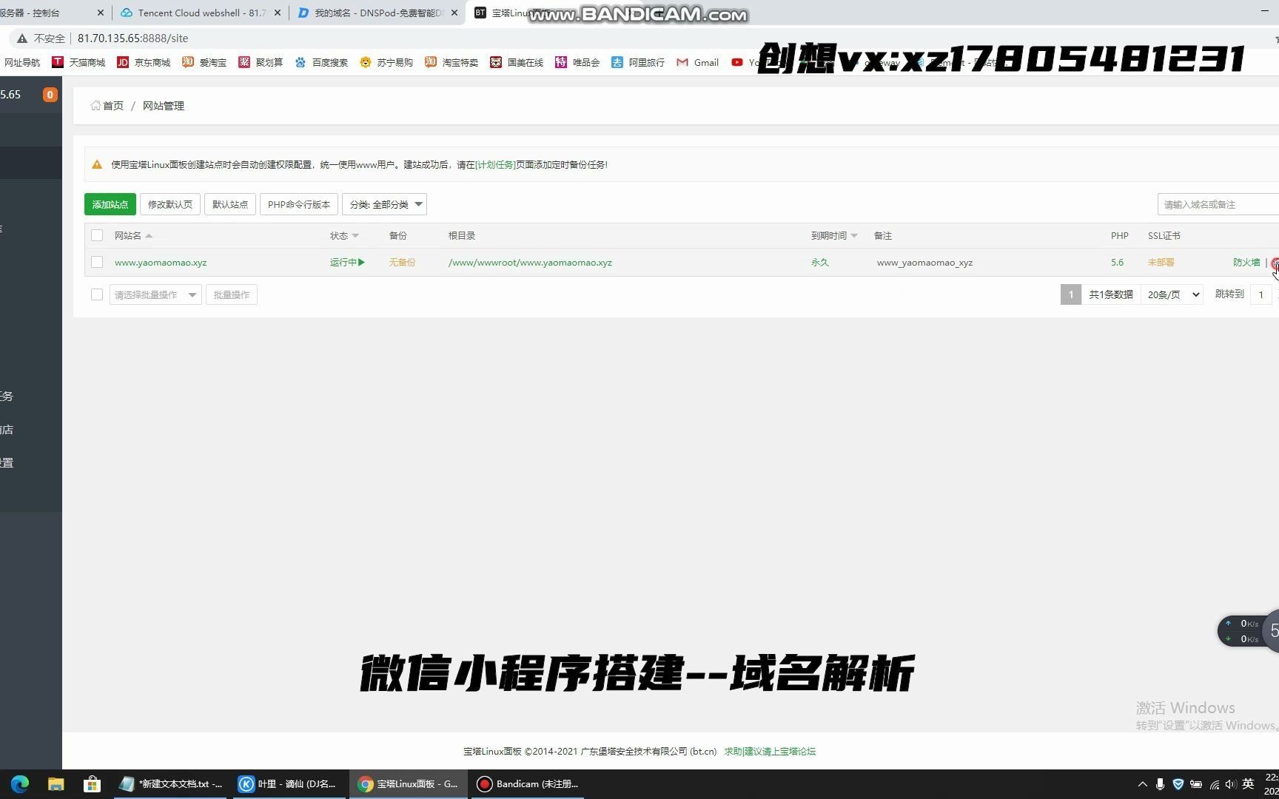The image size is (1279, 799).
Task: Open Microsoft Store from taskbar
Action: 92,784
